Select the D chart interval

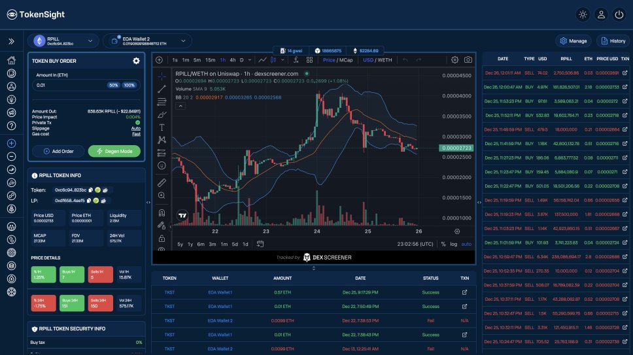[242, 60]
